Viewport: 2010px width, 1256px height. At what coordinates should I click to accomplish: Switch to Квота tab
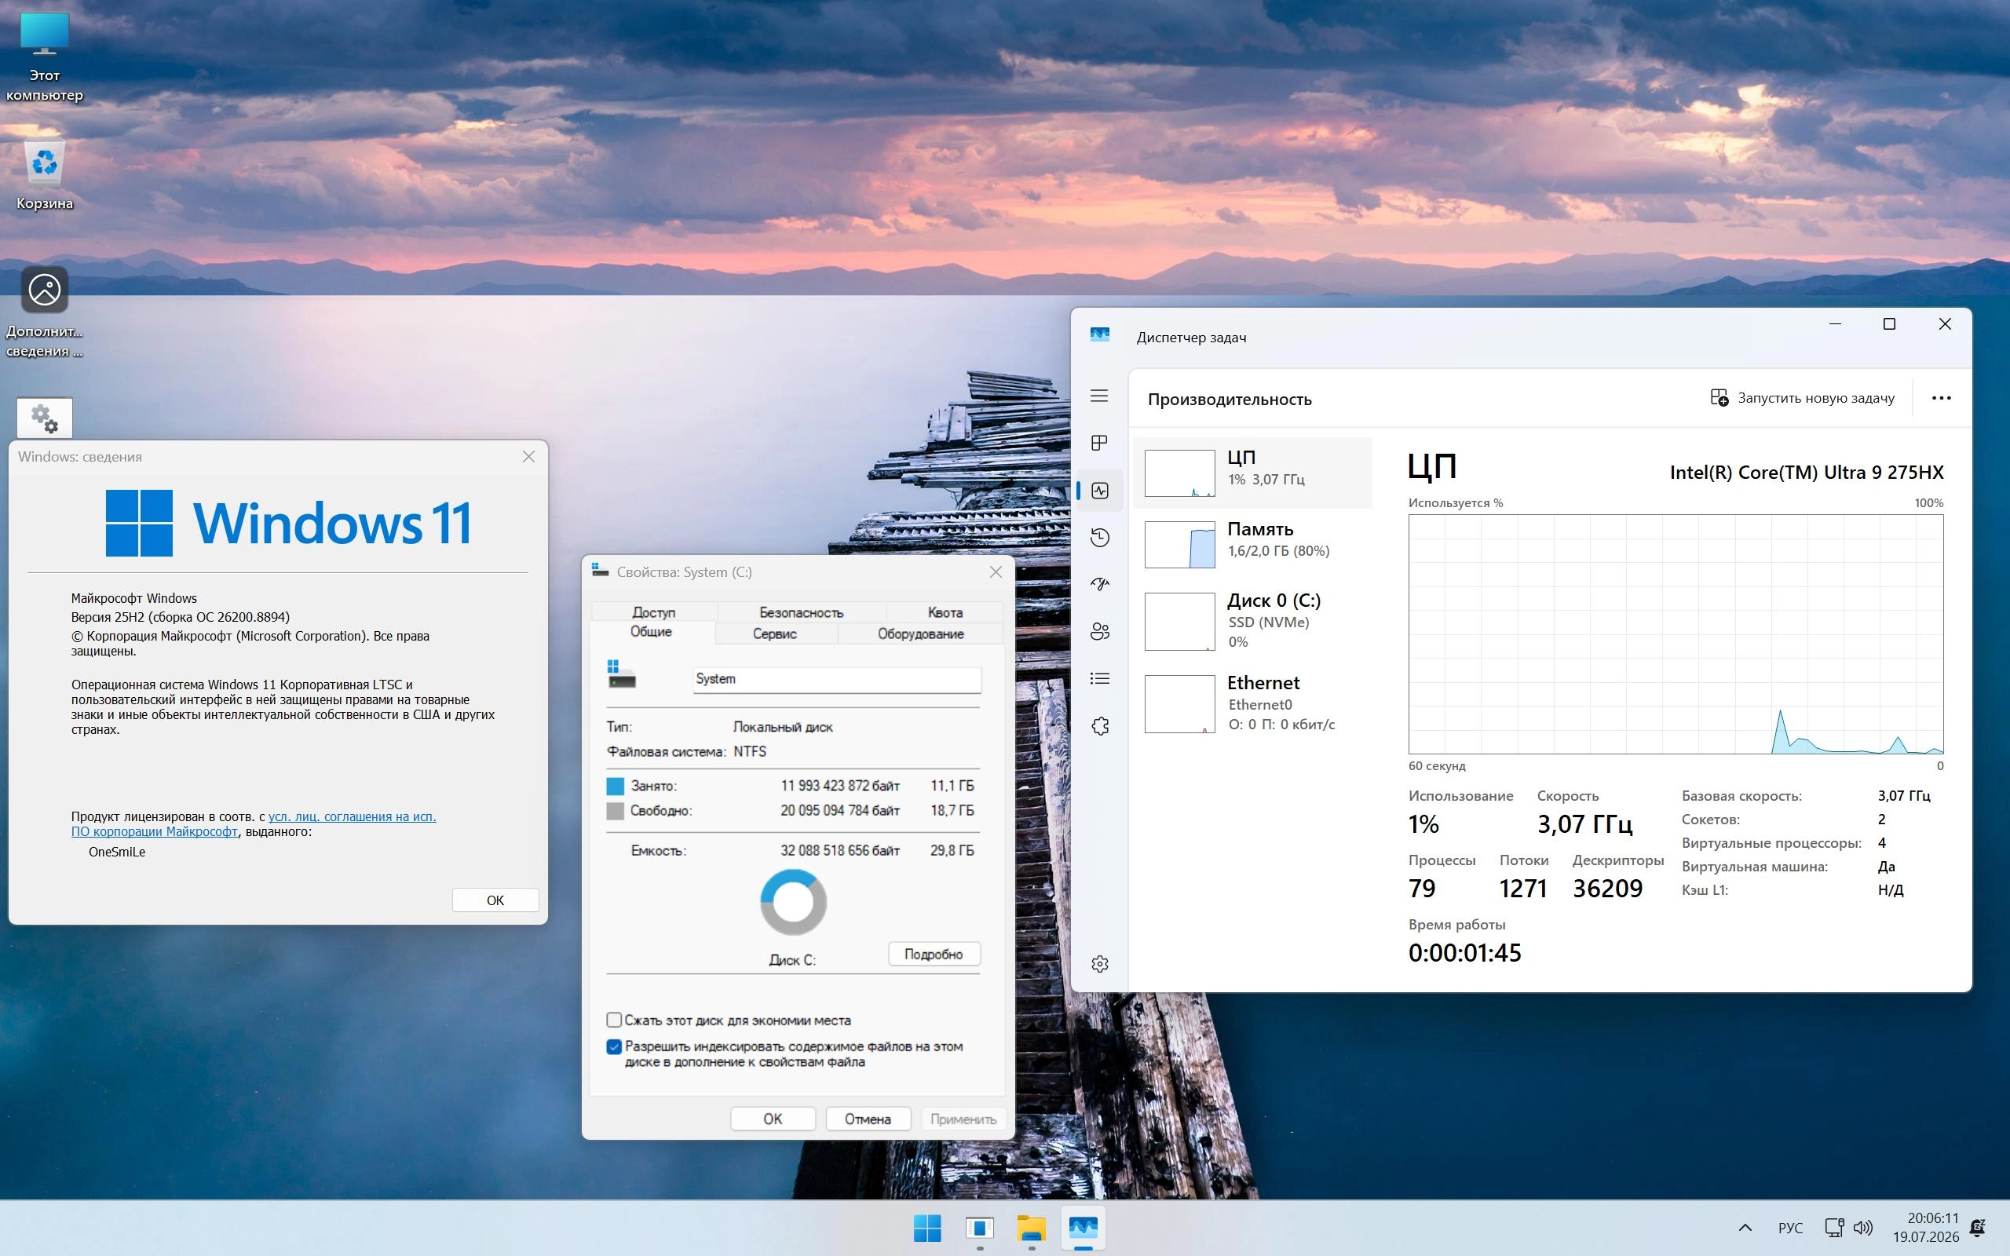945,612
